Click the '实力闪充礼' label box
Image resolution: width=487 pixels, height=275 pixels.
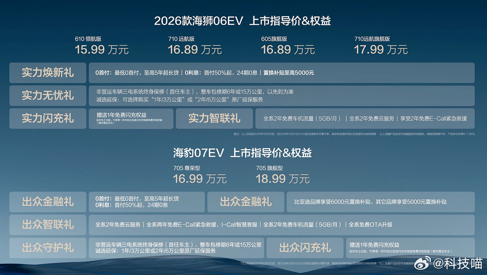click(x=48, y=119)
